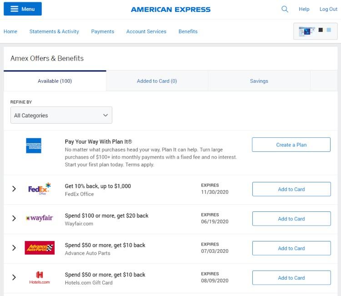This screenshot has width=341, height=296.
Task: Click the 'Advance Auto Parts' merchant name
Action: tap(87, 253)
